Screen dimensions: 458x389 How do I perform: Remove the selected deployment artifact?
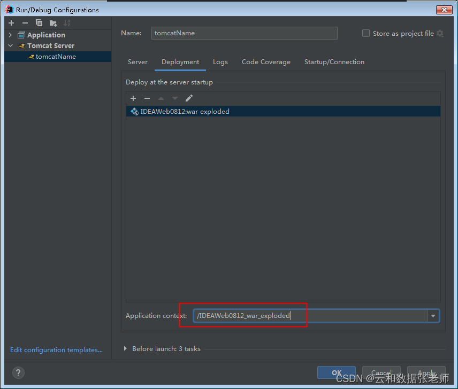click(x=147, y=98)
